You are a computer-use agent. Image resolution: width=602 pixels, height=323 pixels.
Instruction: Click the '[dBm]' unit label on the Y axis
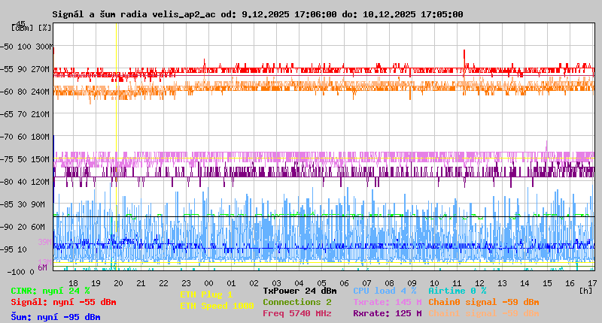click(x=22, y=27)
